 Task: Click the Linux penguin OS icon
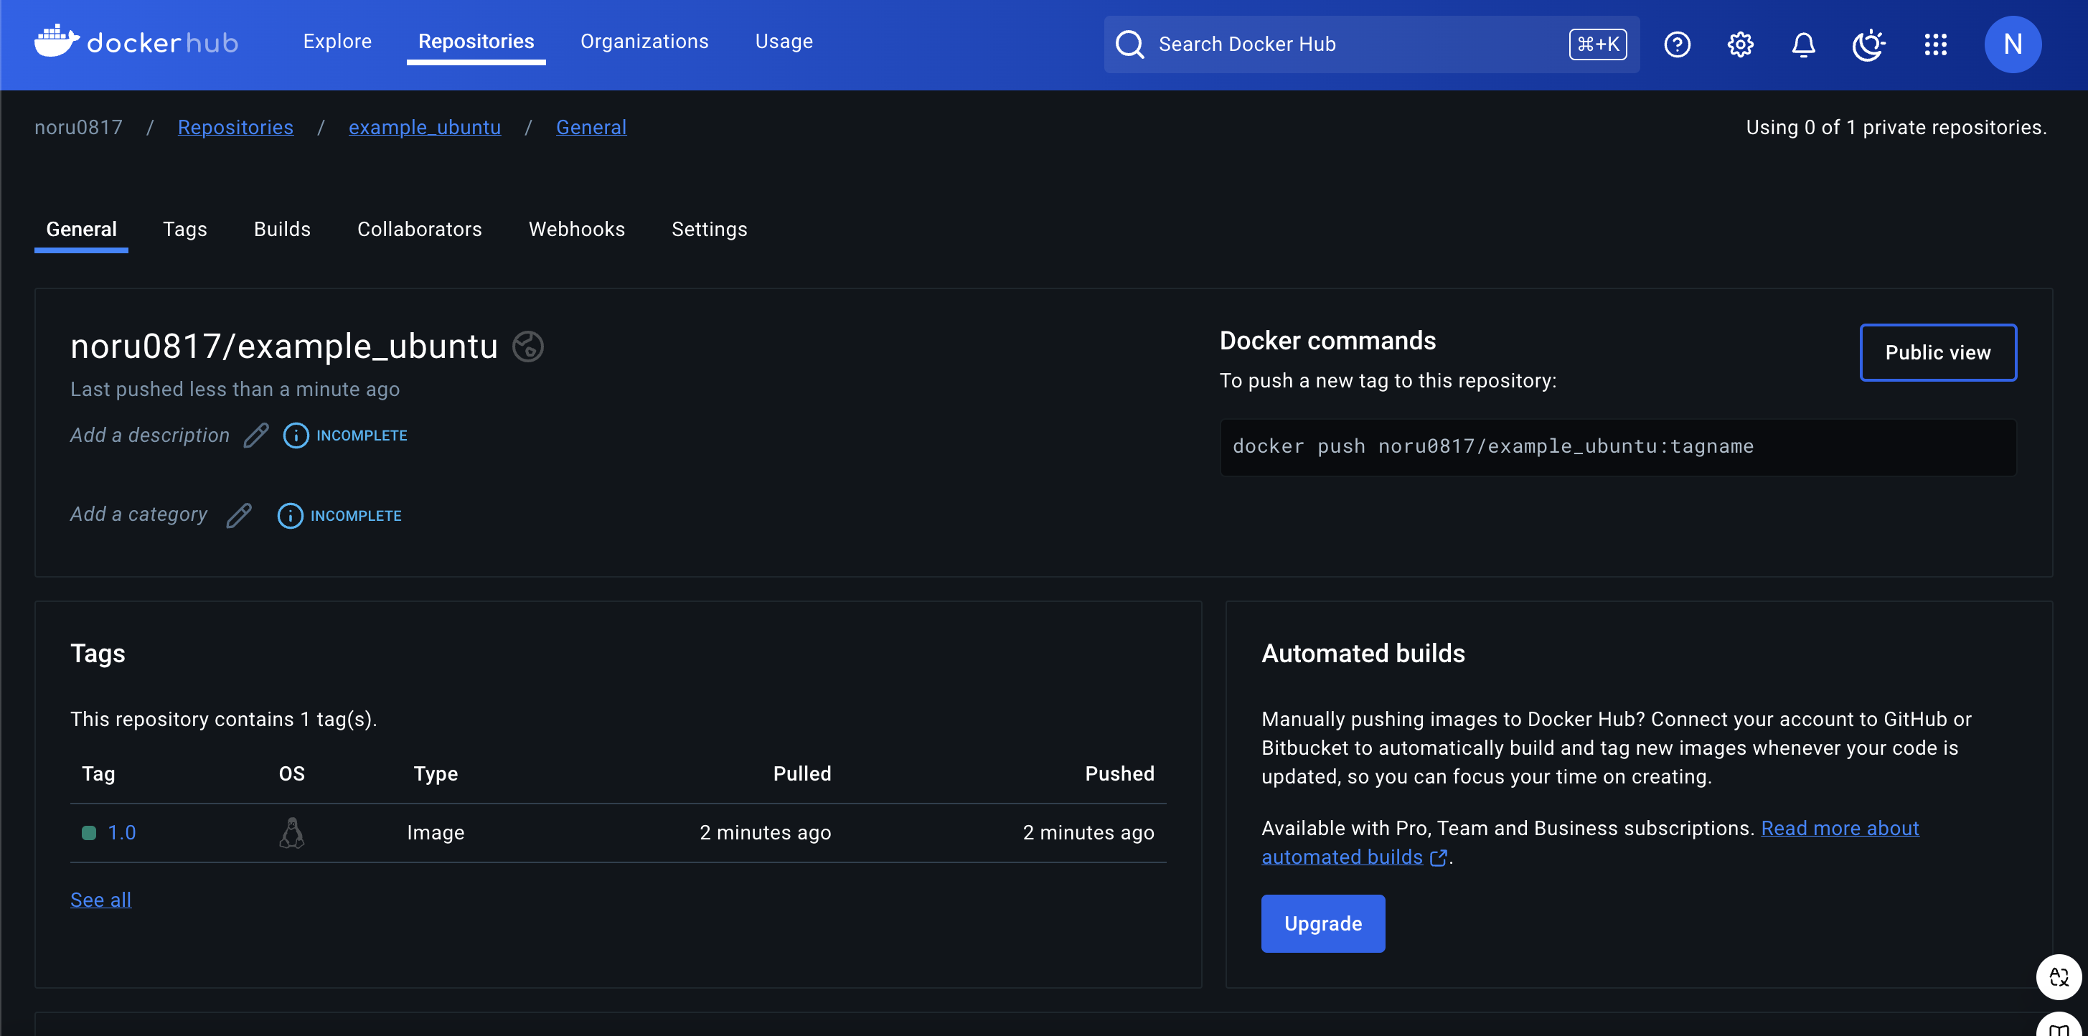pos(292,832)
